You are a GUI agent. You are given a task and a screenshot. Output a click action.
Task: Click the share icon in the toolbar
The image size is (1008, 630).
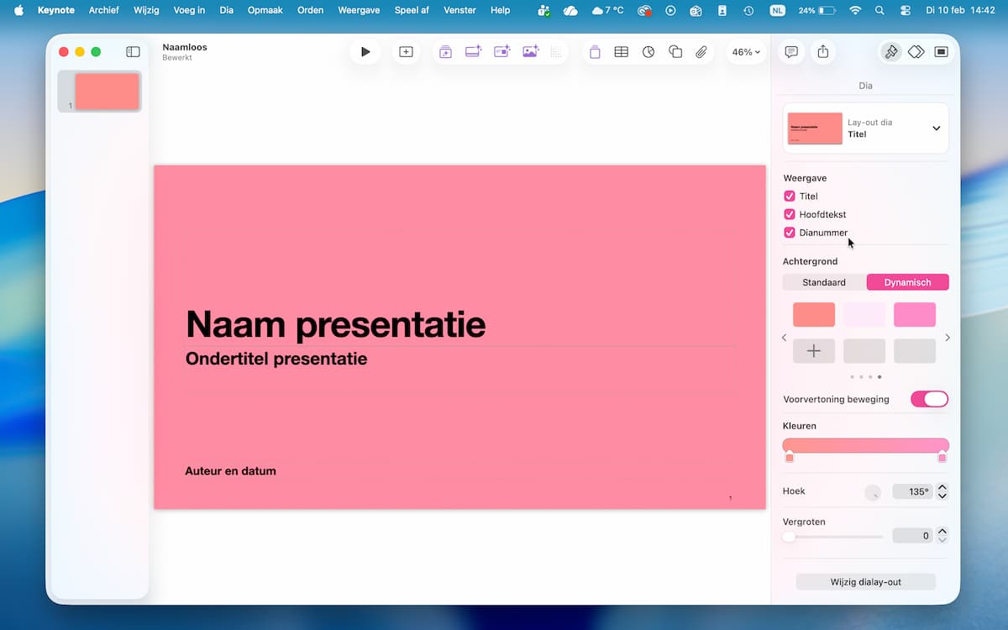coord(823,52)
